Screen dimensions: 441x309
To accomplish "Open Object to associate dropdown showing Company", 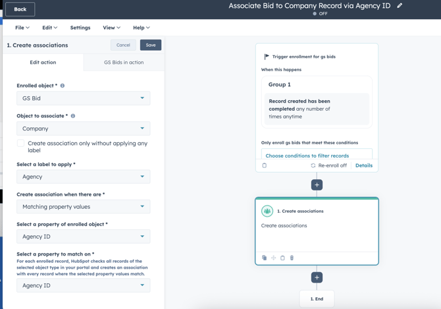I will pyautogui.click(x=83, y=128).
